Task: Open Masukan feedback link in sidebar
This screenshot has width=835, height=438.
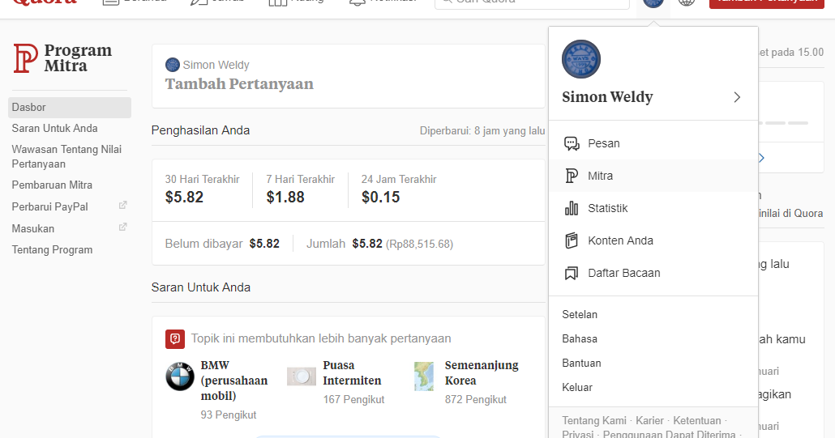Action: (33, 228)
